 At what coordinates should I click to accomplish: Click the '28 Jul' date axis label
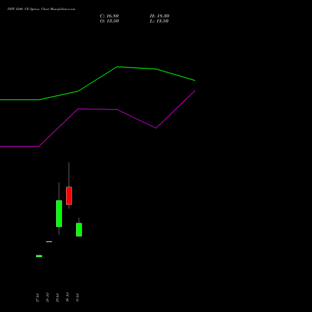click(47, 298)
